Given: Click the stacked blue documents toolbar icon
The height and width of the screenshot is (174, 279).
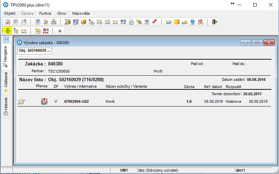Looking at the screenshot, I should [x=38, y=22].
